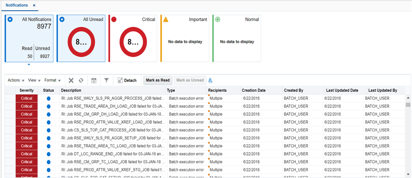The width and height of the screenshot is (412, 178).
Task: Click the notification bell icon after Mark as Unread
Action: (x=211, y=80)
